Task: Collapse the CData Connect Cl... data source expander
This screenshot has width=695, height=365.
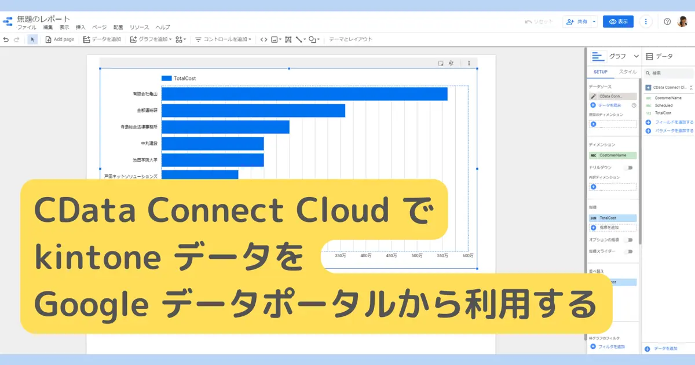Action: click(691, 87)
